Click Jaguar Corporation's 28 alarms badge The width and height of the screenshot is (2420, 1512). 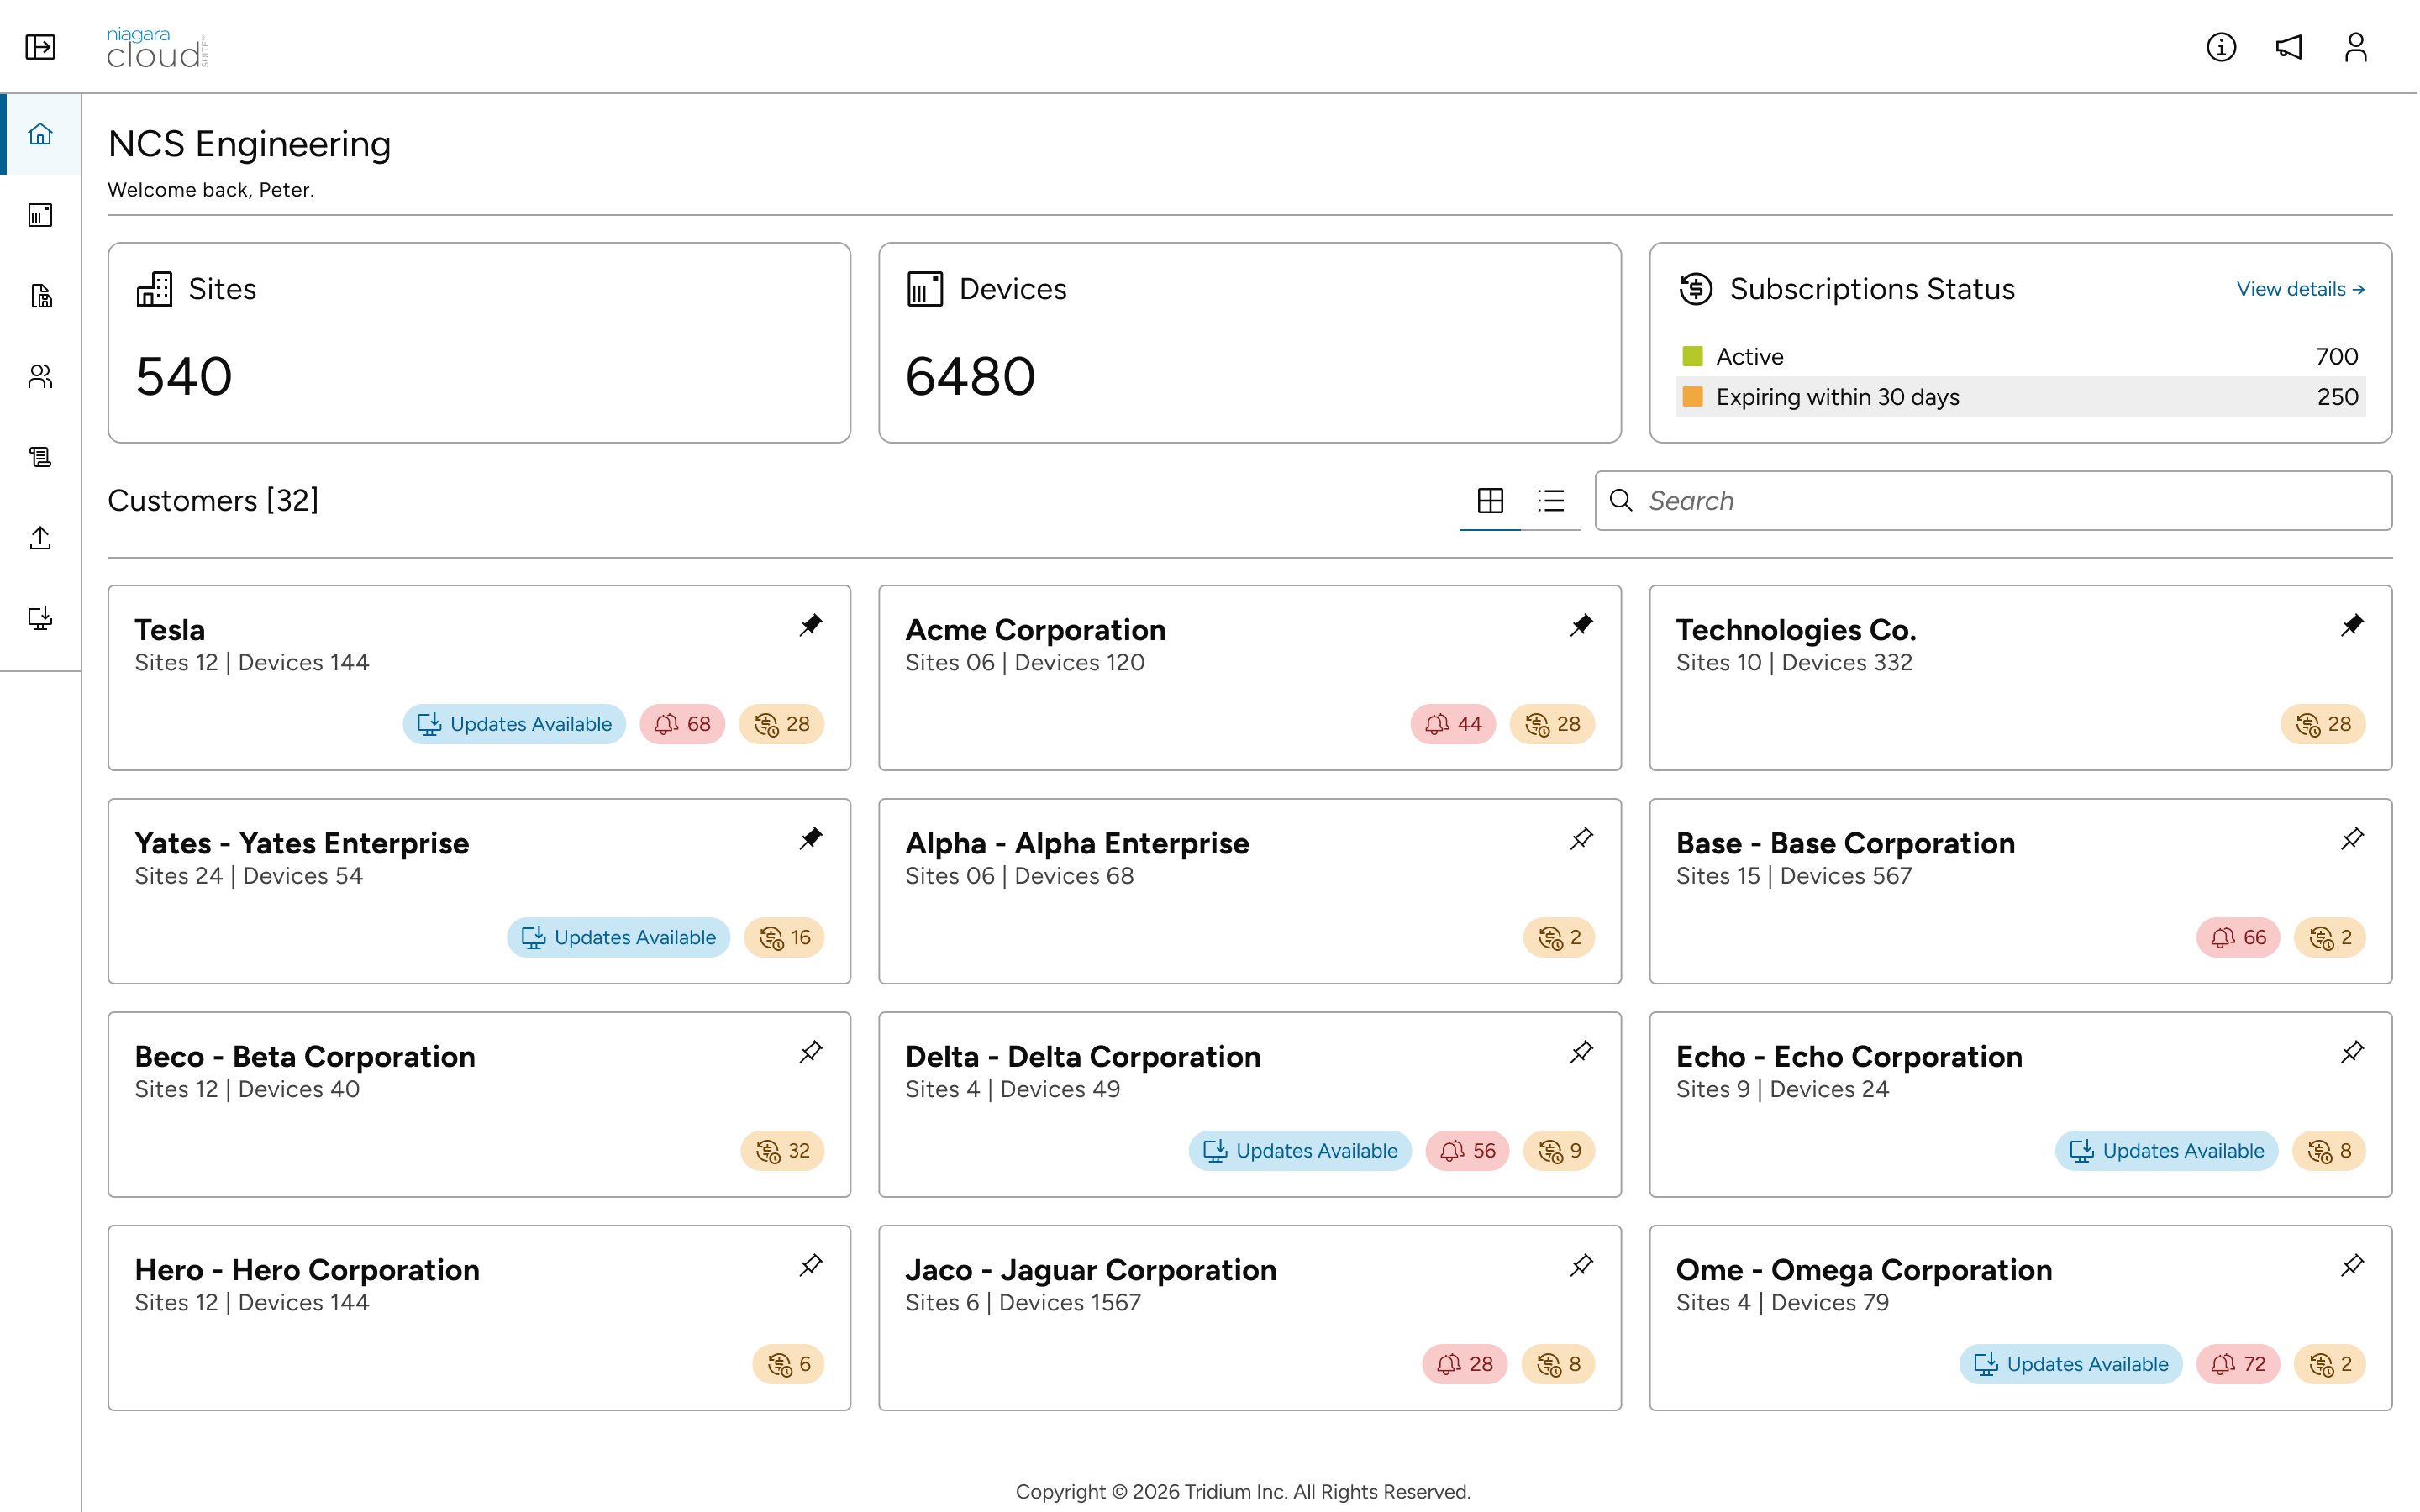coord(1465,1364)
